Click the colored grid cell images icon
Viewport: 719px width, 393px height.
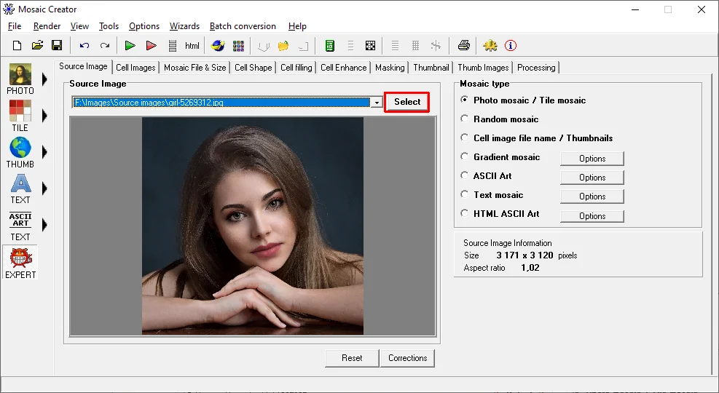(x=238, y=45)
